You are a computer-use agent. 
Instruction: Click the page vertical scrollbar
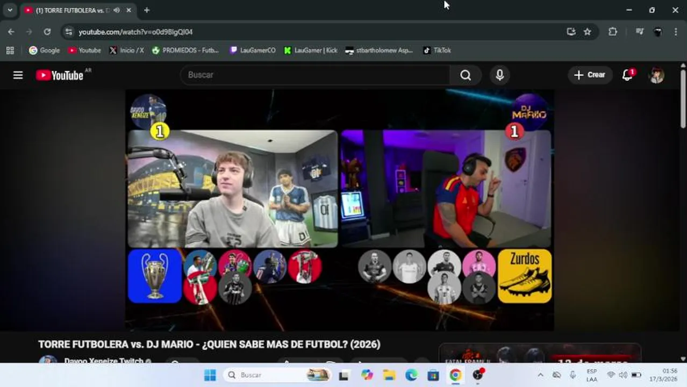click(683, 99)
